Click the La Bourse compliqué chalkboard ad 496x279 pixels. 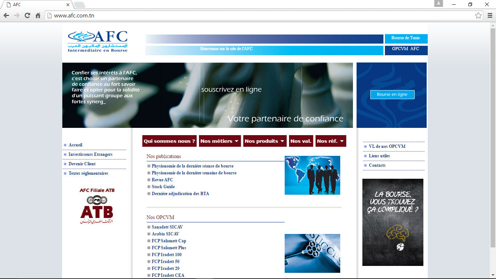pos(393,222)
